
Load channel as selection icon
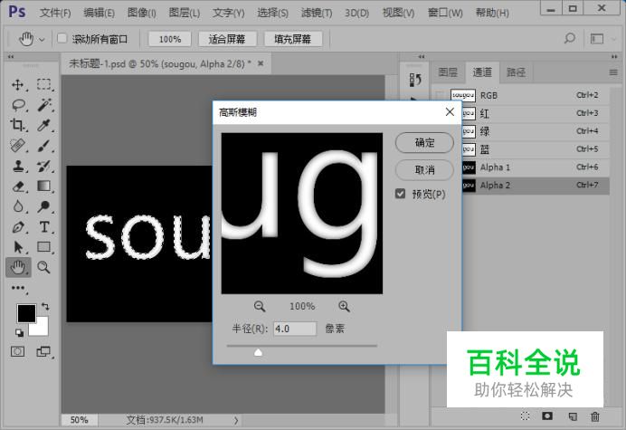[525, 416]
